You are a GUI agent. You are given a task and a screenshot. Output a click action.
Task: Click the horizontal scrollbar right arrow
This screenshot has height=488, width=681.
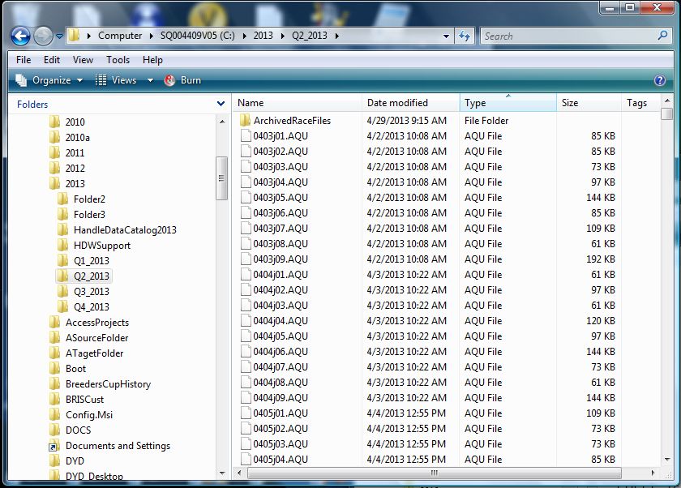(x=653, y=473)
